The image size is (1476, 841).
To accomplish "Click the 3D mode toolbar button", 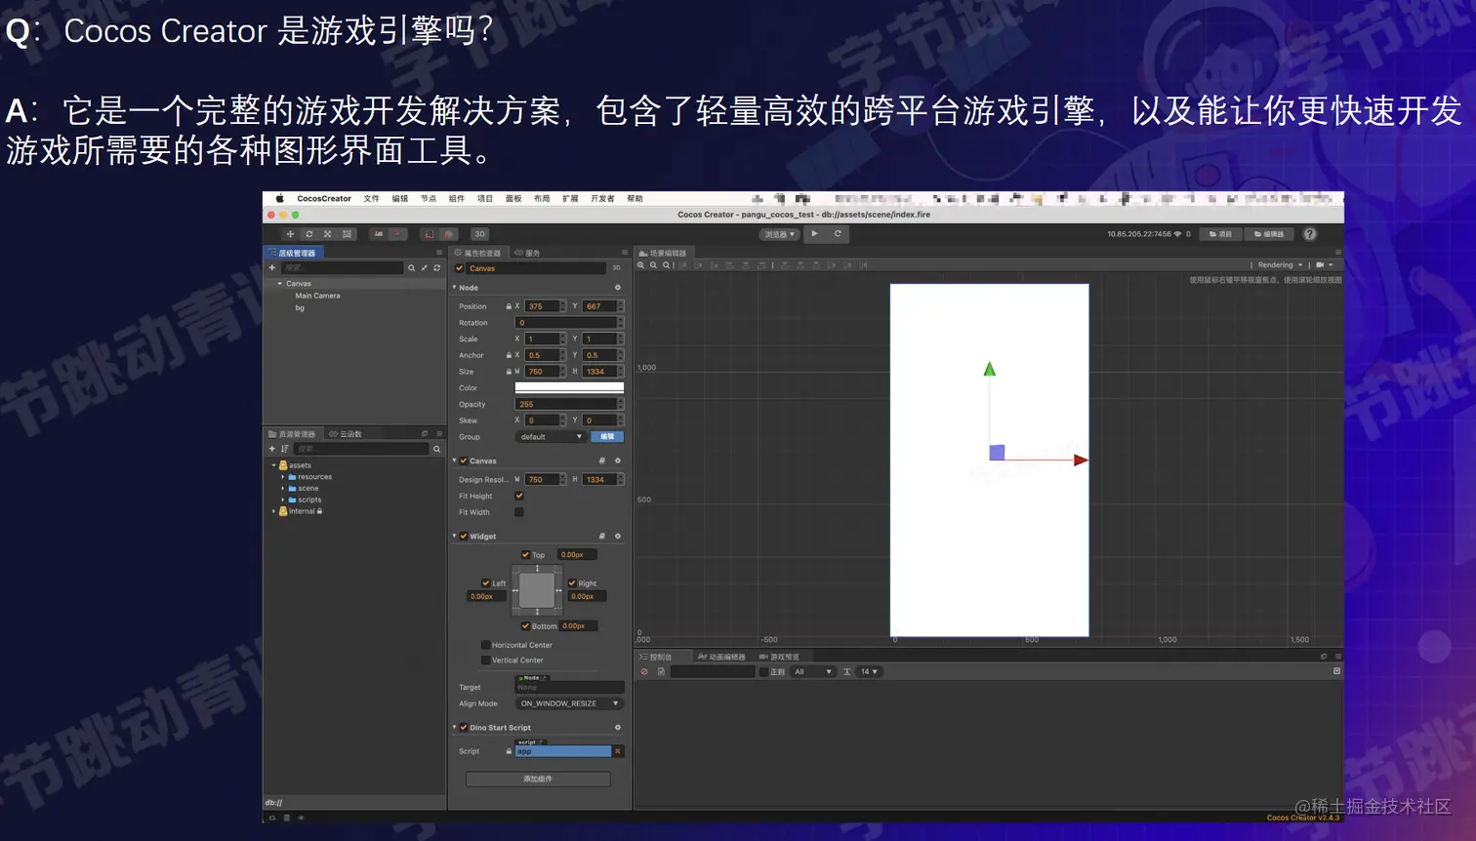I will point(479,234).
